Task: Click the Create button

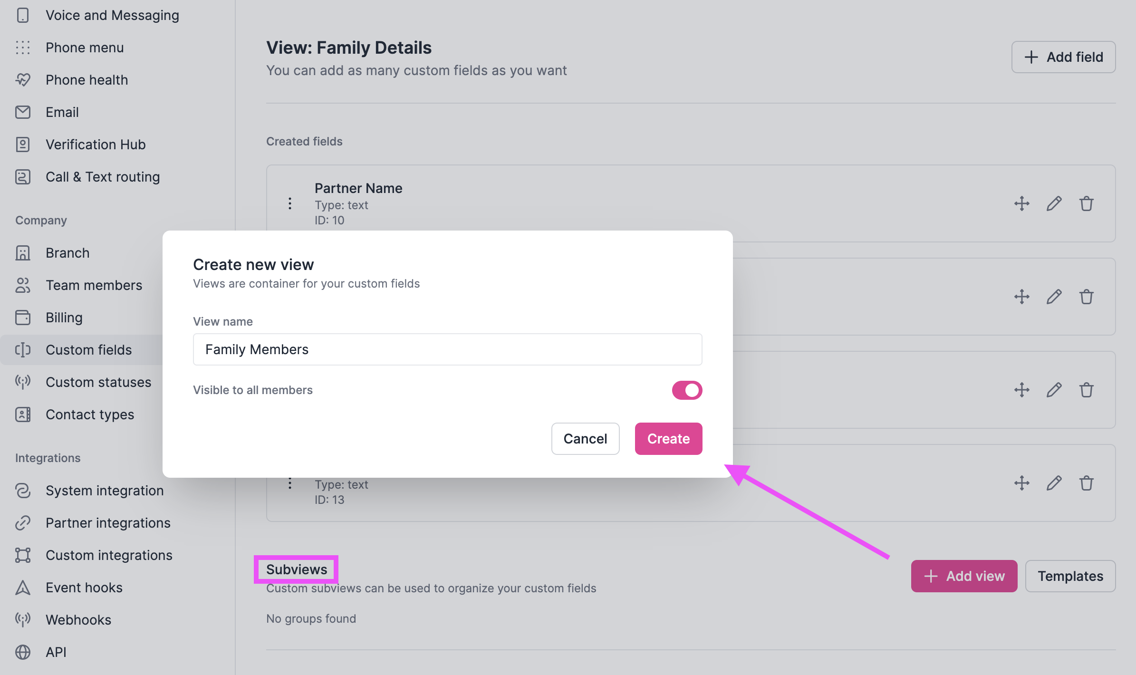Action: pyautogui.click(x=668, y=438)
